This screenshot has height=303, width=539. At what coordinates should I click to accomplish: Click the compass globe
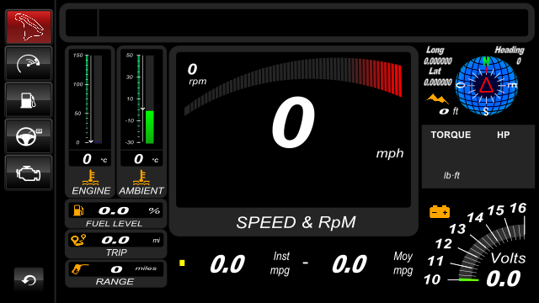click(487, 86)
